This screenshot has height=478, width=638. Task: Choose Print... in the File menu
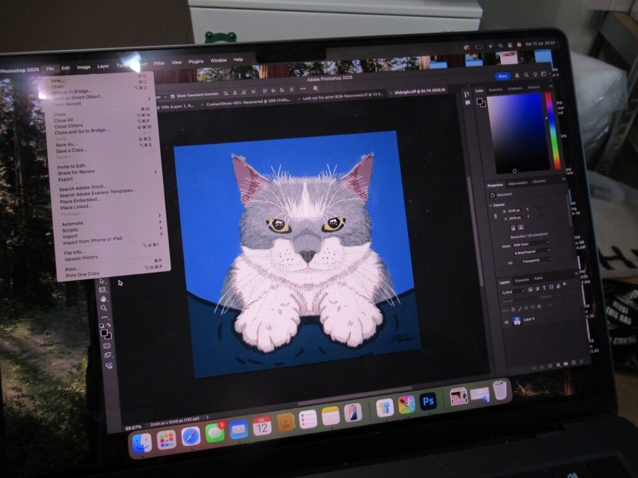coord(72,269)
